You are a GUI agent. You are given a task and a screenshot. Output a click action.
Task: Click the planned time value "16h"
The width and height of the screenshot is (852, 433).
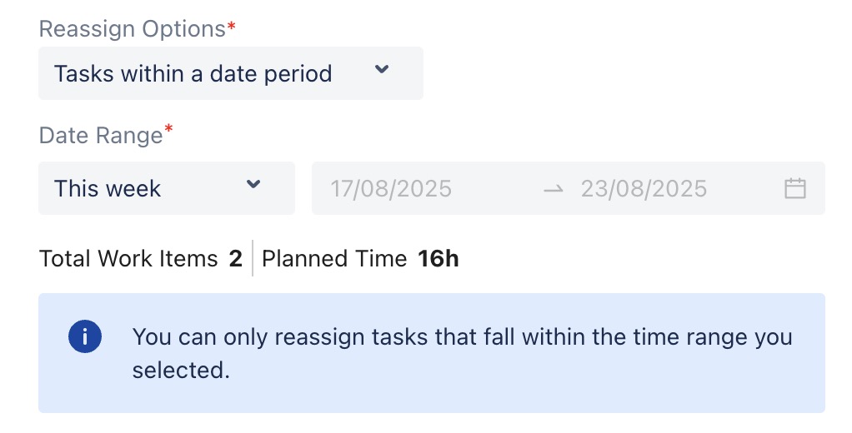pyautogui.click(x=439, y=259)
